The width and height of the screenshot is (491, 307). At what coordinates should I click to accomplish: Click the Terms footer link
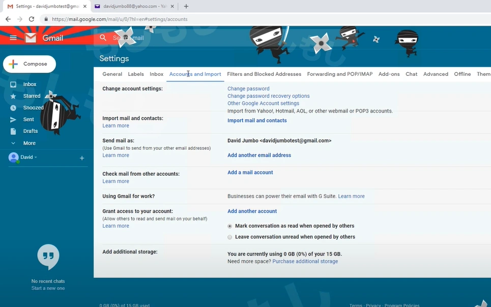(x=356, y=305)
